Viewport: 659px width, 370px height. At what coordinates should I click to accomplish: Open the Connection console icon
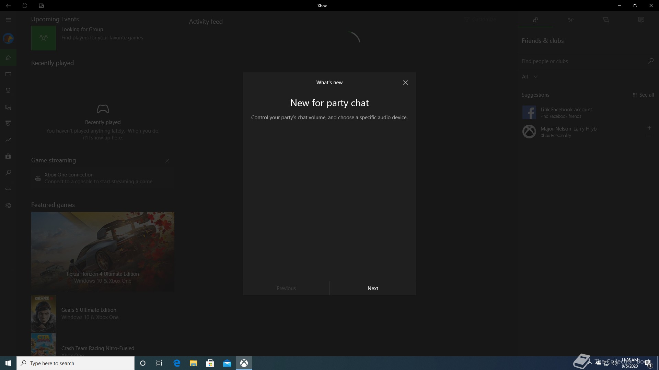click(x=8, y=189)
